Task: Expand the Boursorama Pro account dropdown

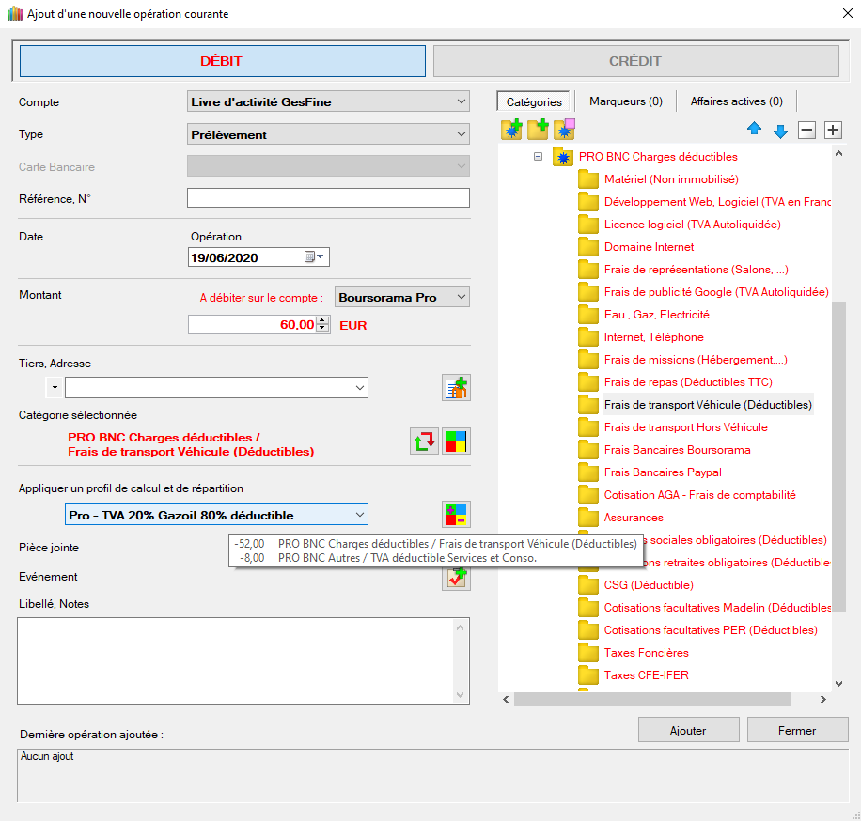Action: (402, 297)
